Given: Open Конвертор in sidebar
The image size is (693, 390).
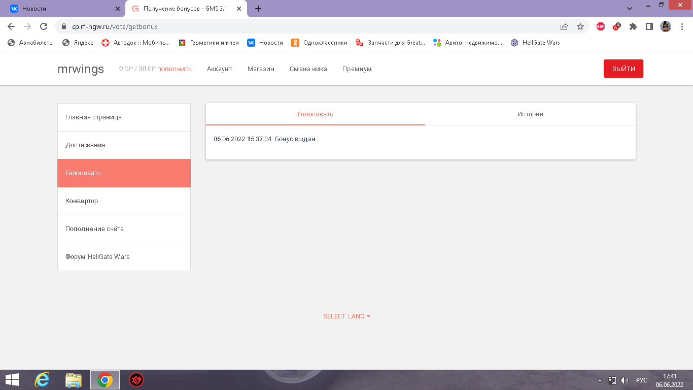Looking at the screenshot, I should [124, 201].
